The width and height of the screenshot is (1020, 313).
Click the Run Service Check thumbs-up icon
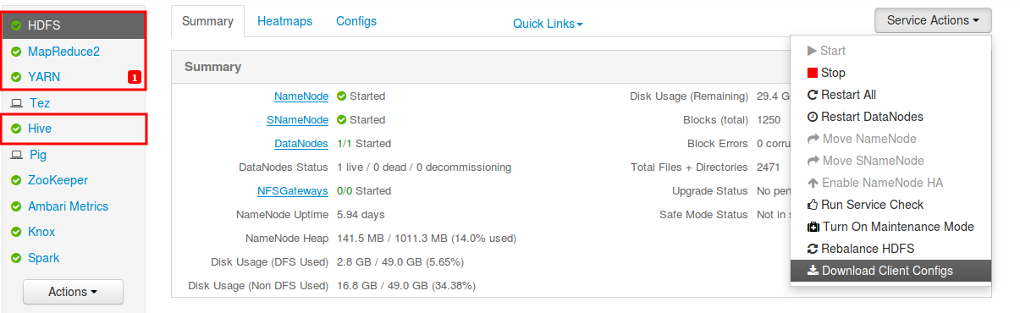point(813,205)
